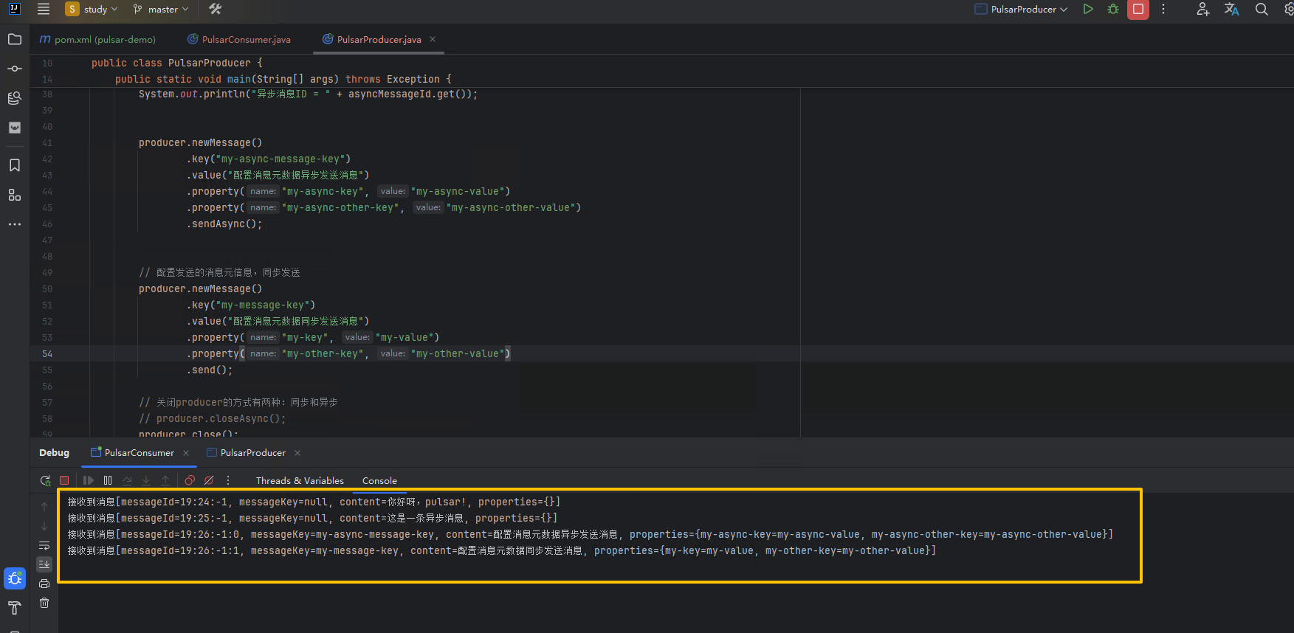Close the PulsarConsumer debug session tab

(186, 453)
